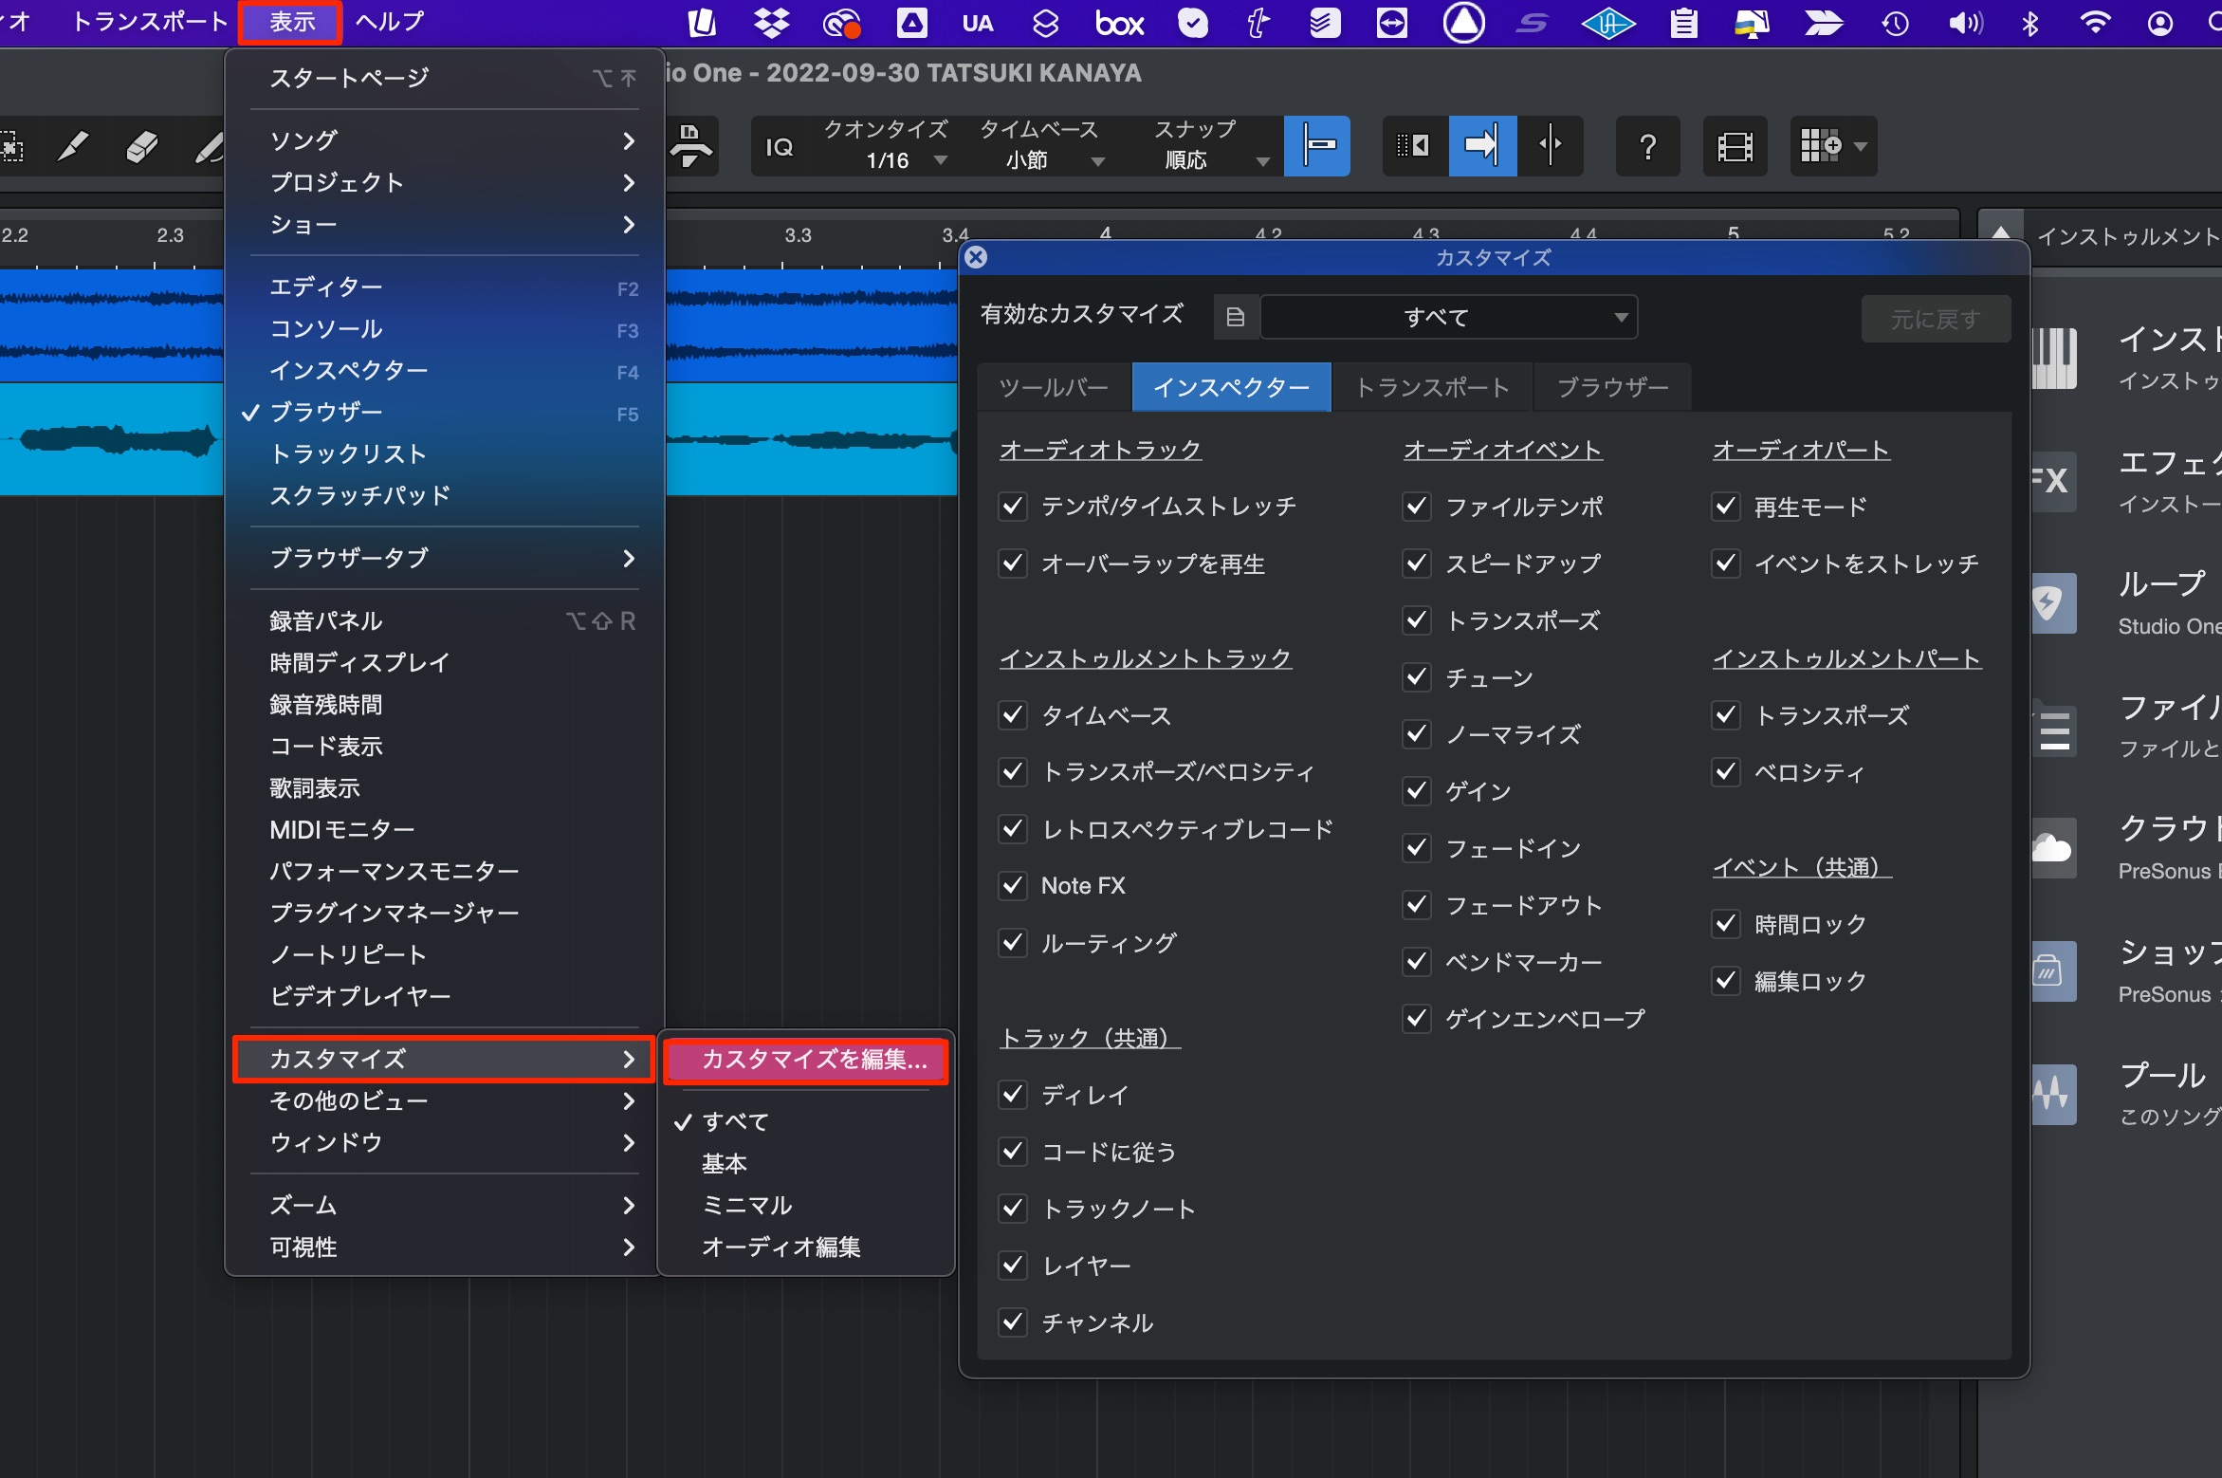Click the IQ quantize icon
The image size is (2222, 1478).
(x=779, y=147)
